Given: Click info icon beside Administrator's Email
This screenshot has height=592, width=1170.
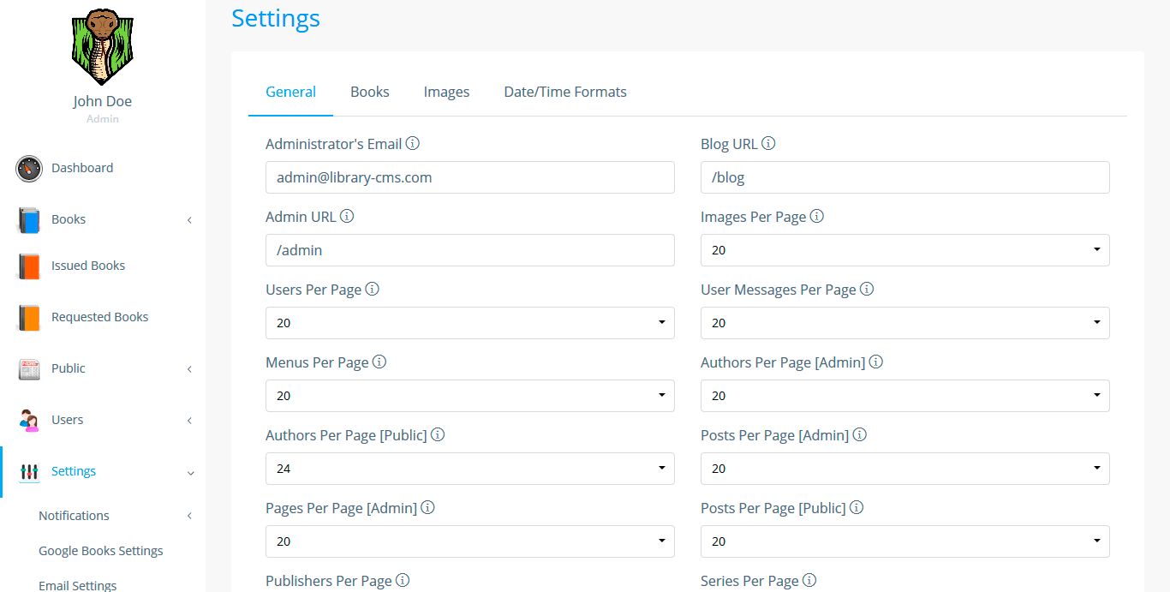Looking at the screenshot, I should click(x=412, y=144).
